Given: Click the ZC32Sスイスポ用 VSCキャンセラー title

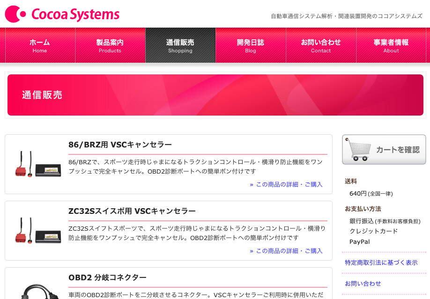Looking at the screenshot, I should 132,211.
